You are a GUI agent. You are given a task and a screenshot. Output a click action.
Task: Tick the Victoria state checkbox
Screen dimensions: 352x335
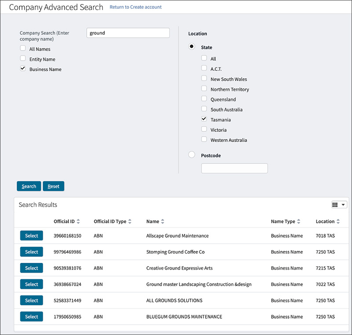(x=204, y=129)
